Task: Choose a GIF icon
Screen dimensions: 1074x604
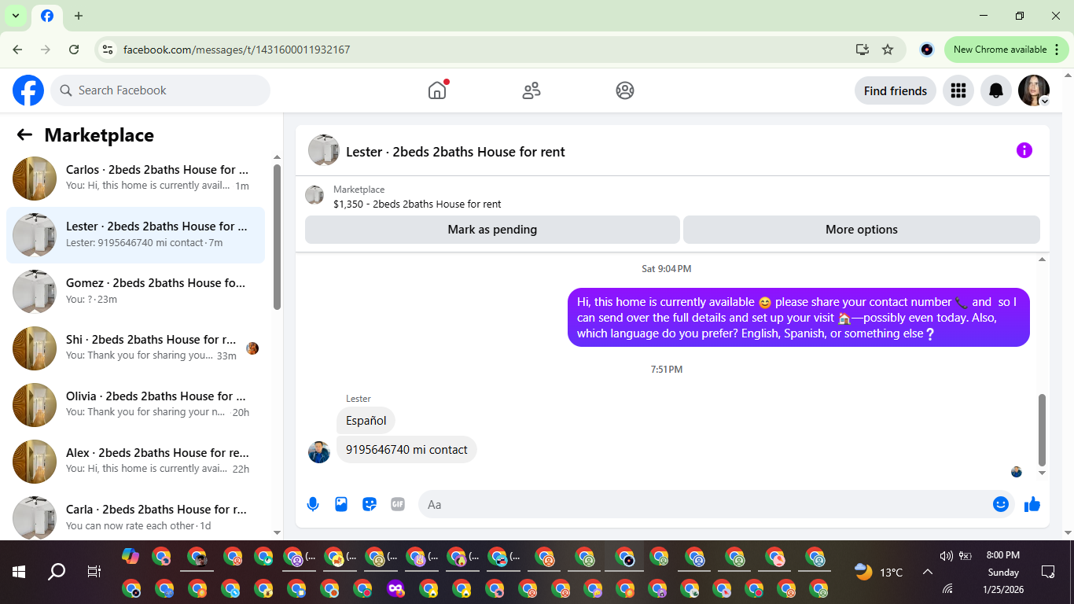Action: tap(398, 504)
